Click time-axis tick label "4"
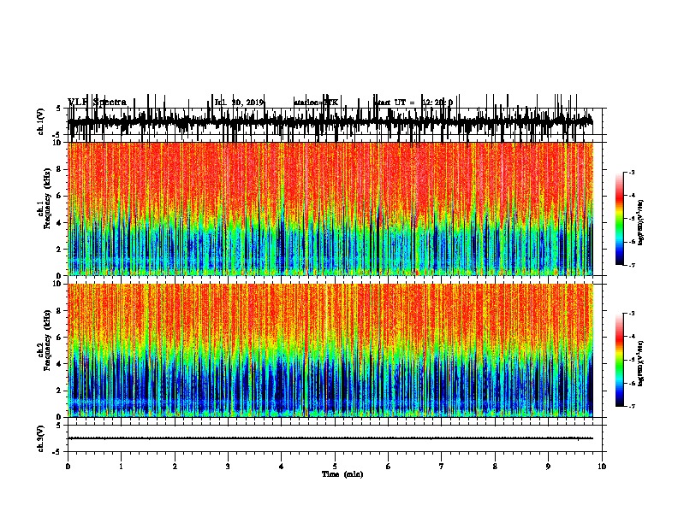Viewport: 678px width, 523px height. coord(282,467)
